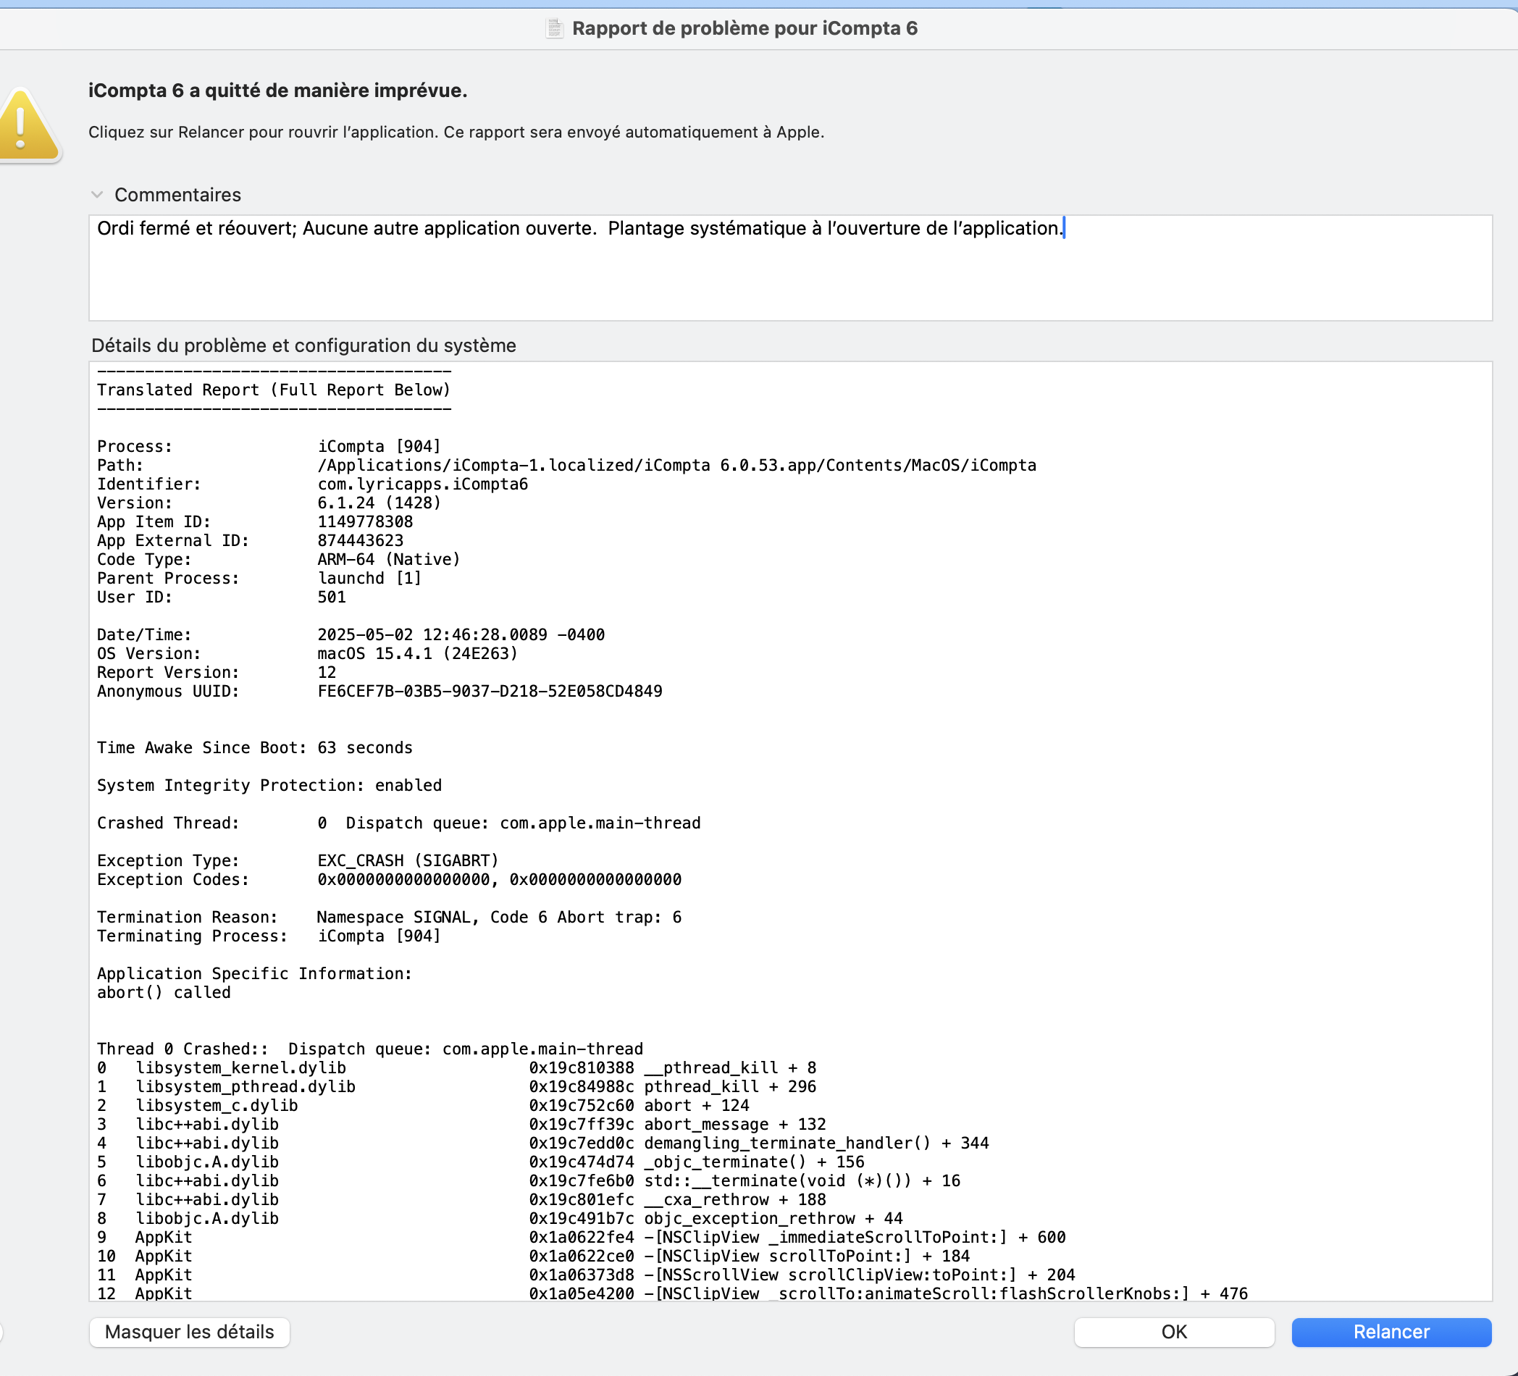
Task: Click the 'Translated Report (Full Report Below)' line
Action: click(x=273, y=390)
